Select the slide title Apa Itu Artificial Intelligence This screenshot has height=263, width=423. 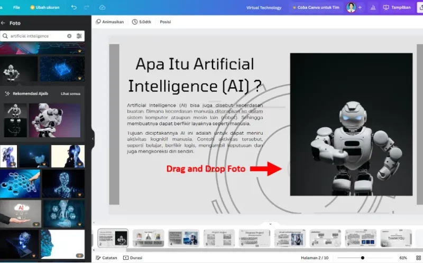(195, 75)
